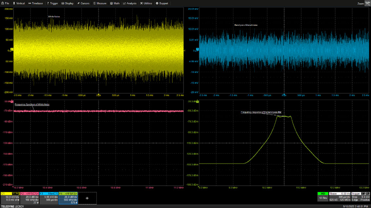Screen dimensions: 371x208
Task: Open the Trigger menu
Action: [52, 3]
